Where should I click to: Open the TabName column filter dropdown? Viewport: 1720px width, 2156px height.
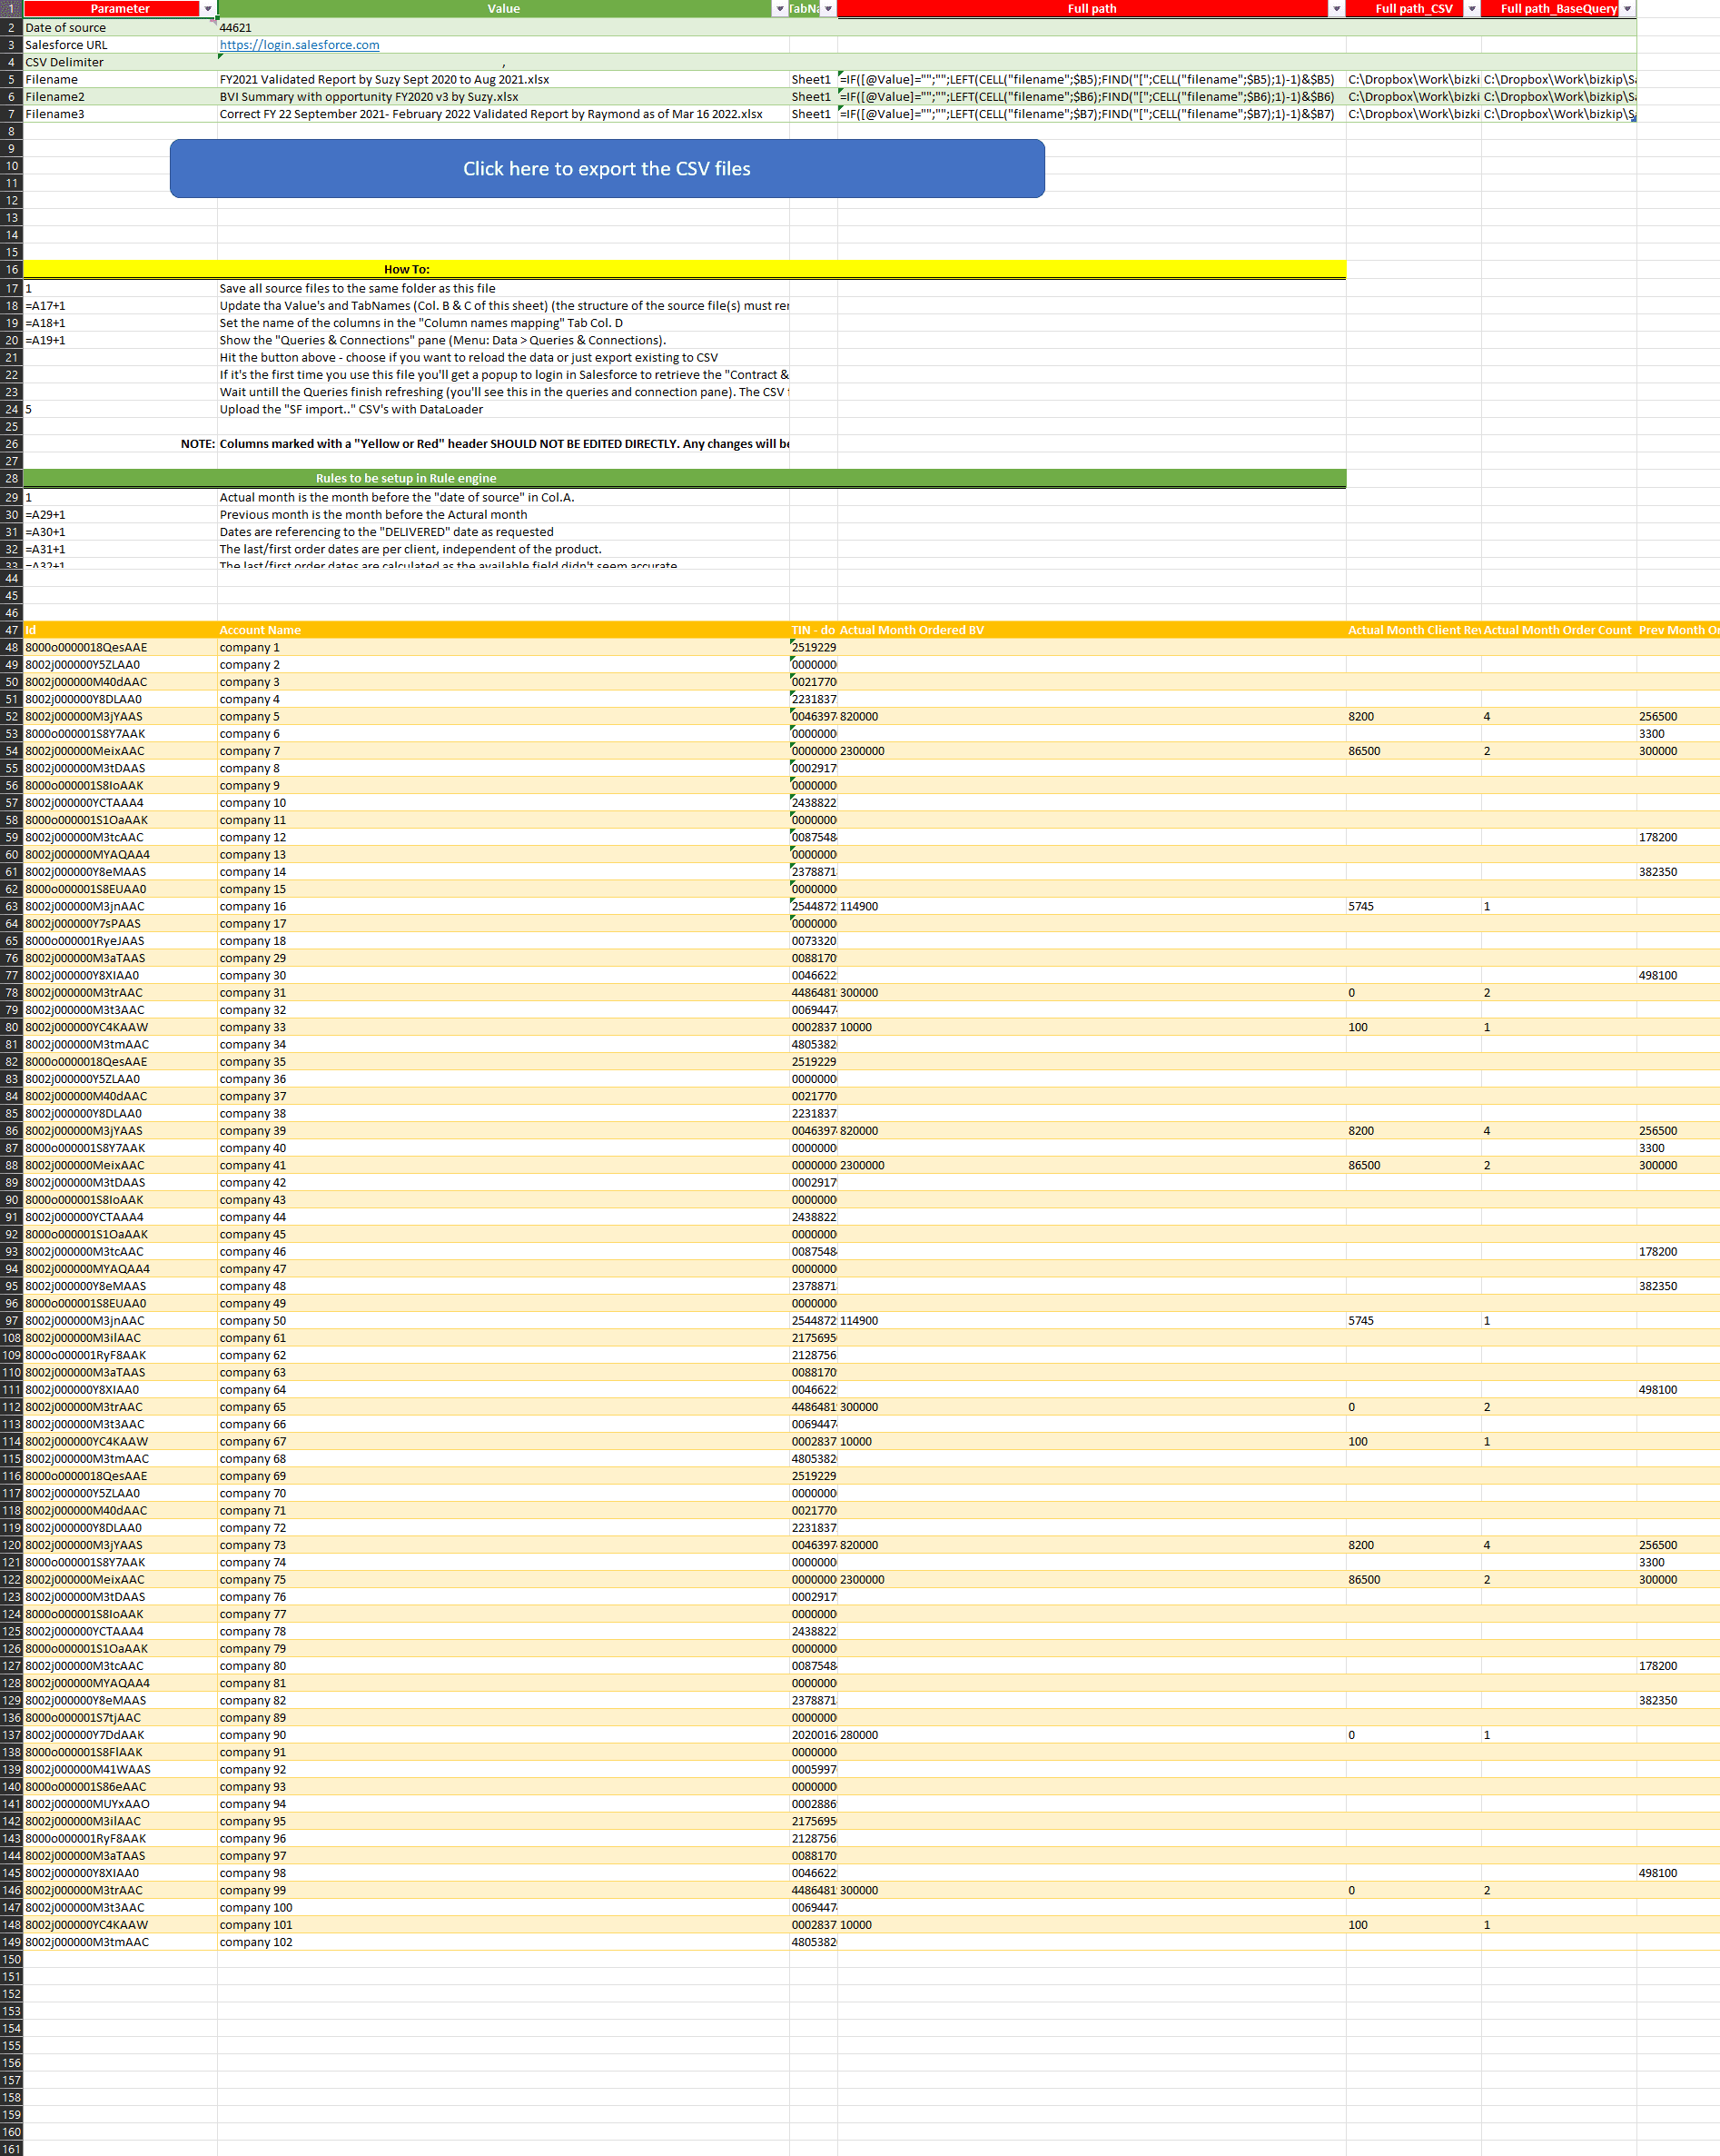pyautogui.click(x=828, y=9)
